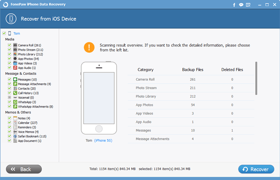Click the Reminders icon
Image resolution: width=280 pixels, height=180 pixels.
click(x=15, y=127)
